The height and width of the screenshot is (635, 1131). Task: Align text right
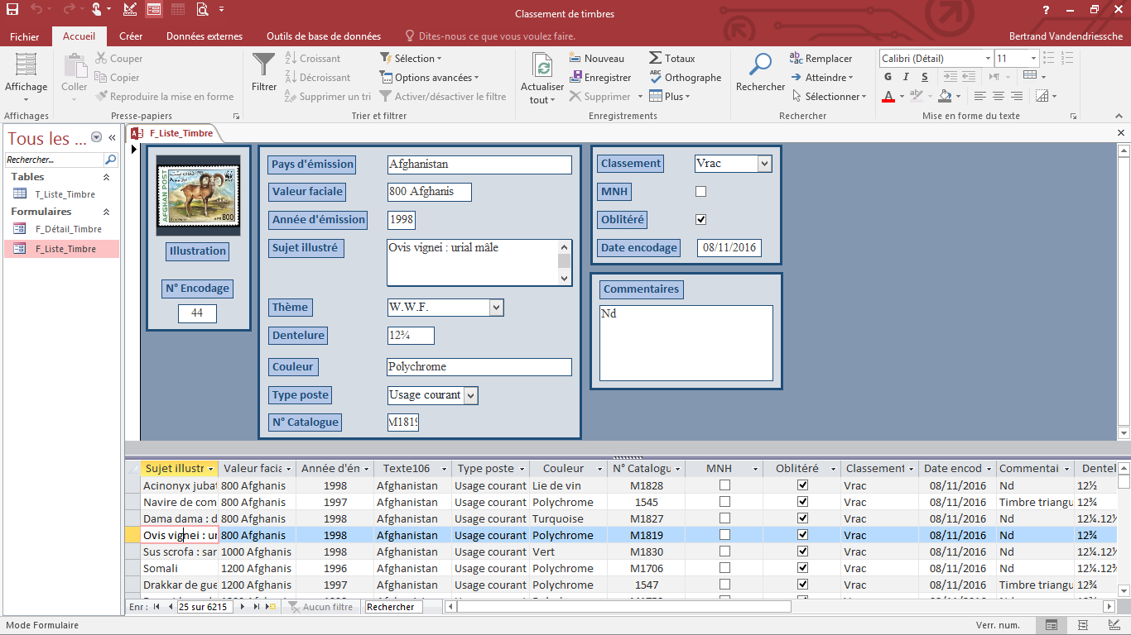(1017, 97)
